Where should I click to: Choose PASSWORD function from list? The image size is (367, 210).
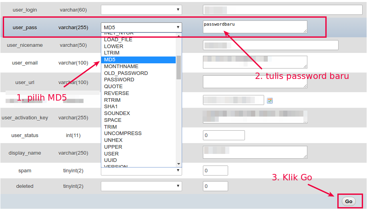coord(119,80)
